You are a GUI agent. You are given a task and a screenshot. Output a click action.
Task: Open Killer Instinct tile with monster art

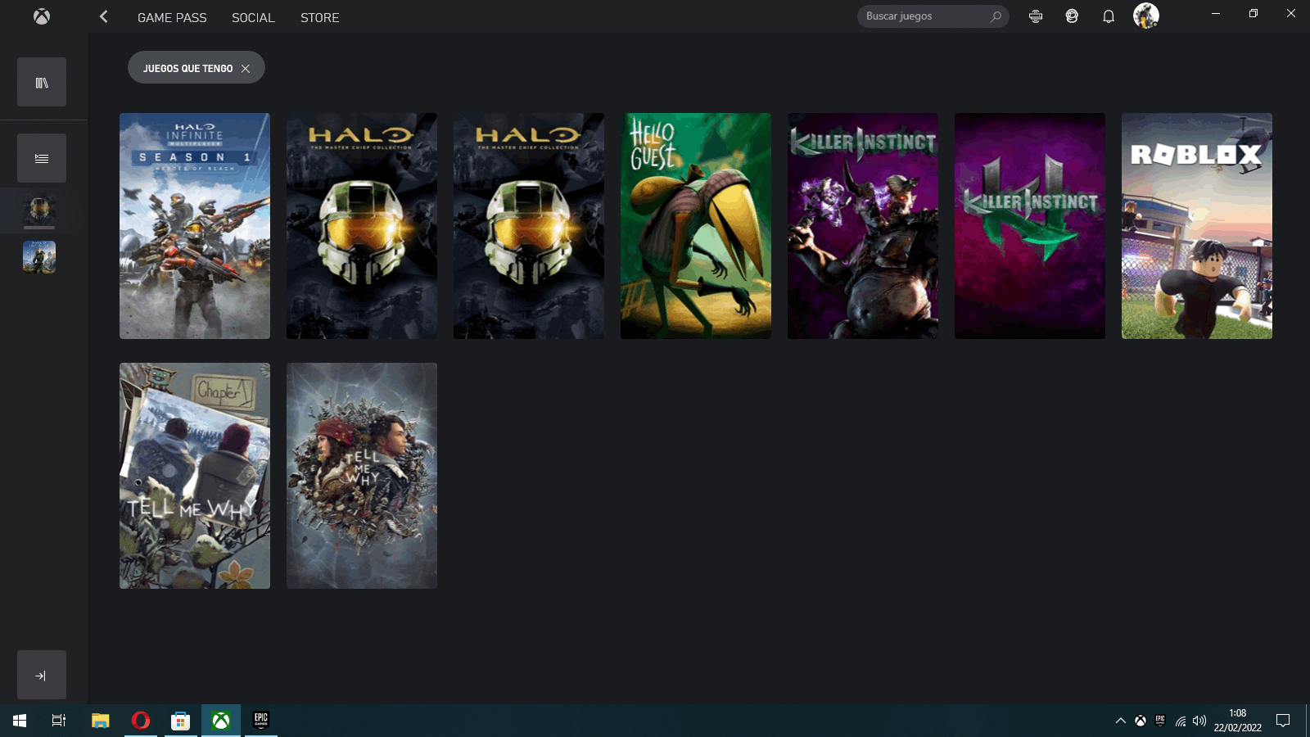[x=863, y=226]
